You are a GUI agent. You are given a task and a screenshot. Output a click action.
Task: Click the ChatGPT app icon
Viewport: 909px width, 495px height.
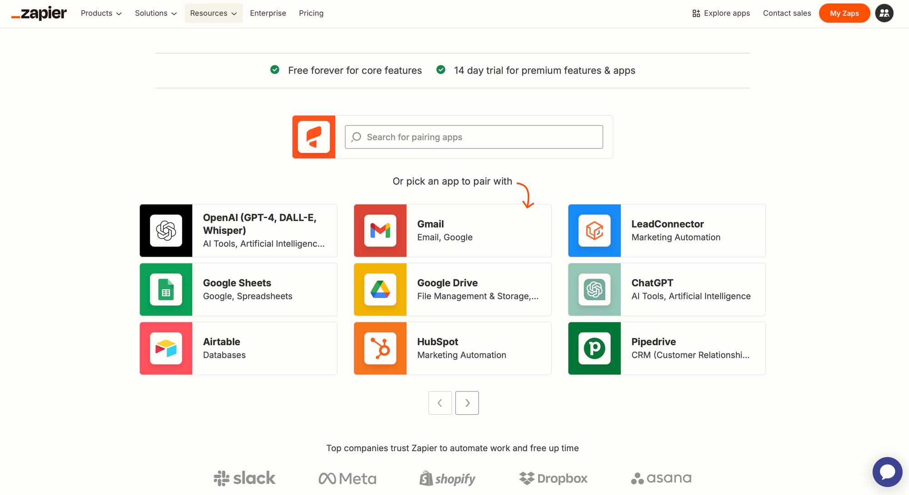[x=594, y=290]
